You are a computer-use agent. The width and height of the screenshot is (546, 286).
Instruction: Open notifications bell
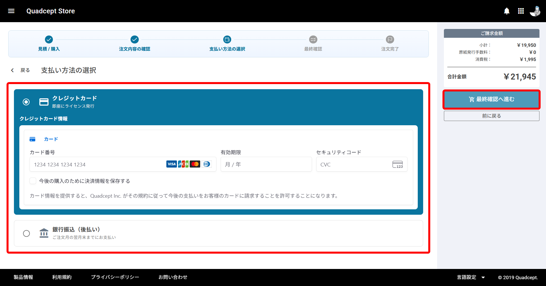pos(507,11)
